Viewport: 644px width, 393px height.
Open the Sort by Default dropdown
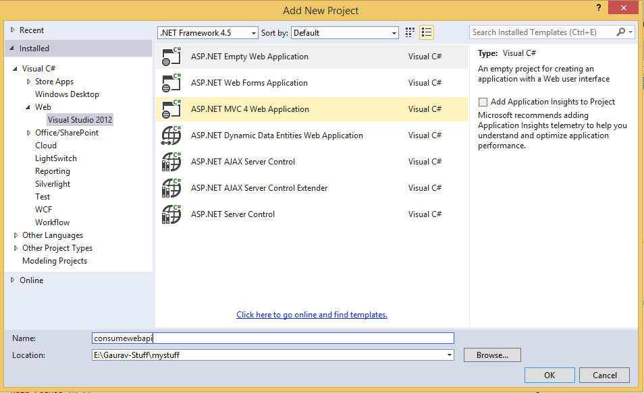(344, 33)
